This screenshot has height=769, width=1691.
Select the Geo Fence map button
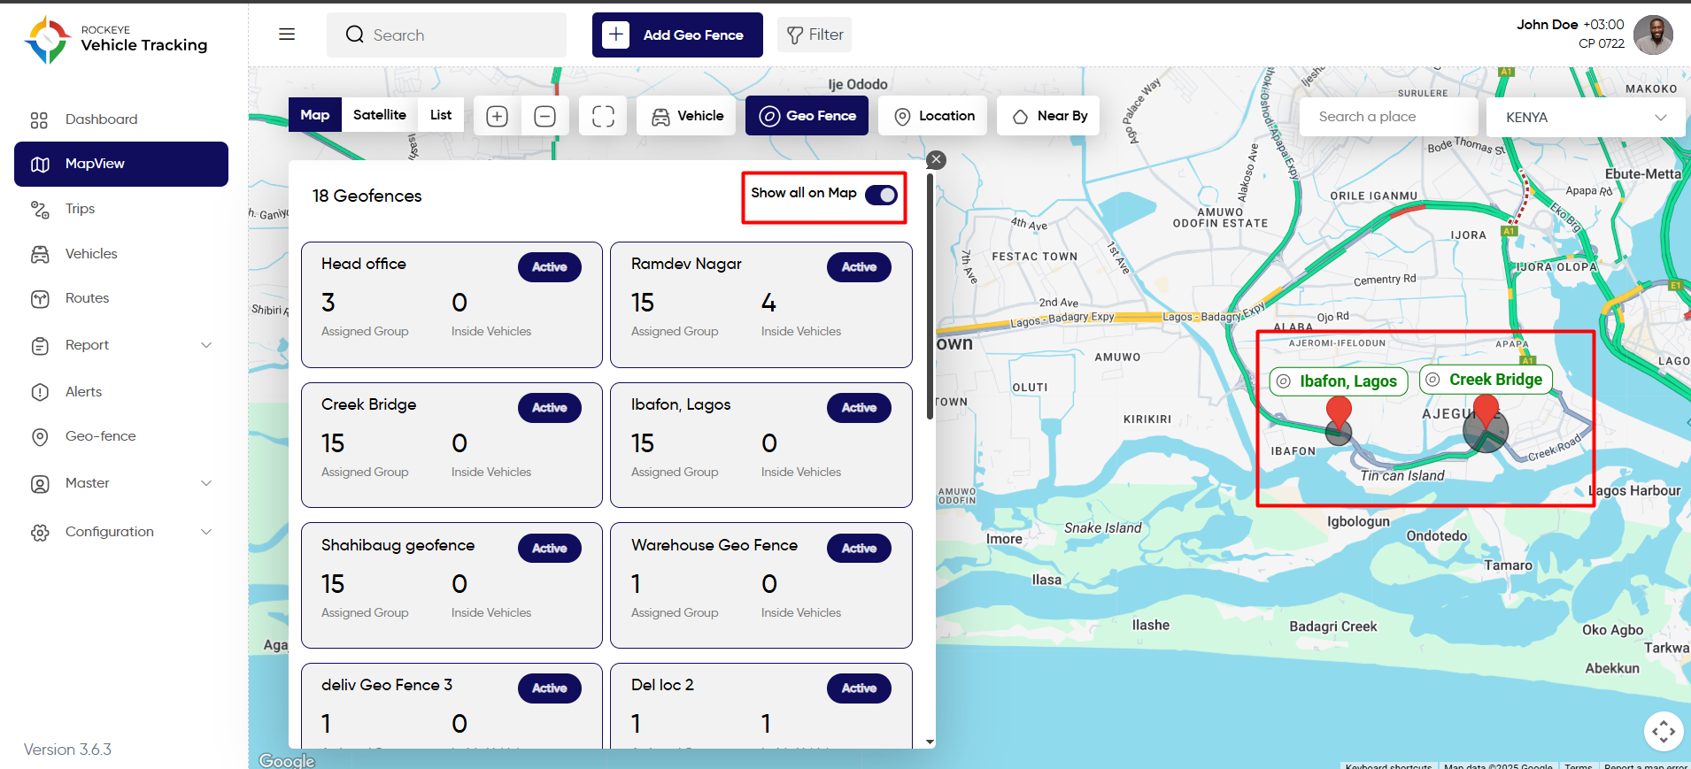tap(807, 116)
